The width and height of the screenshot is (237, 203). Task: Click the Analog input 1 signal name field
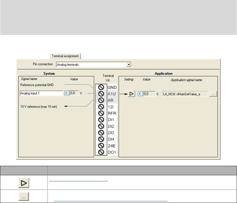(41, 93)
